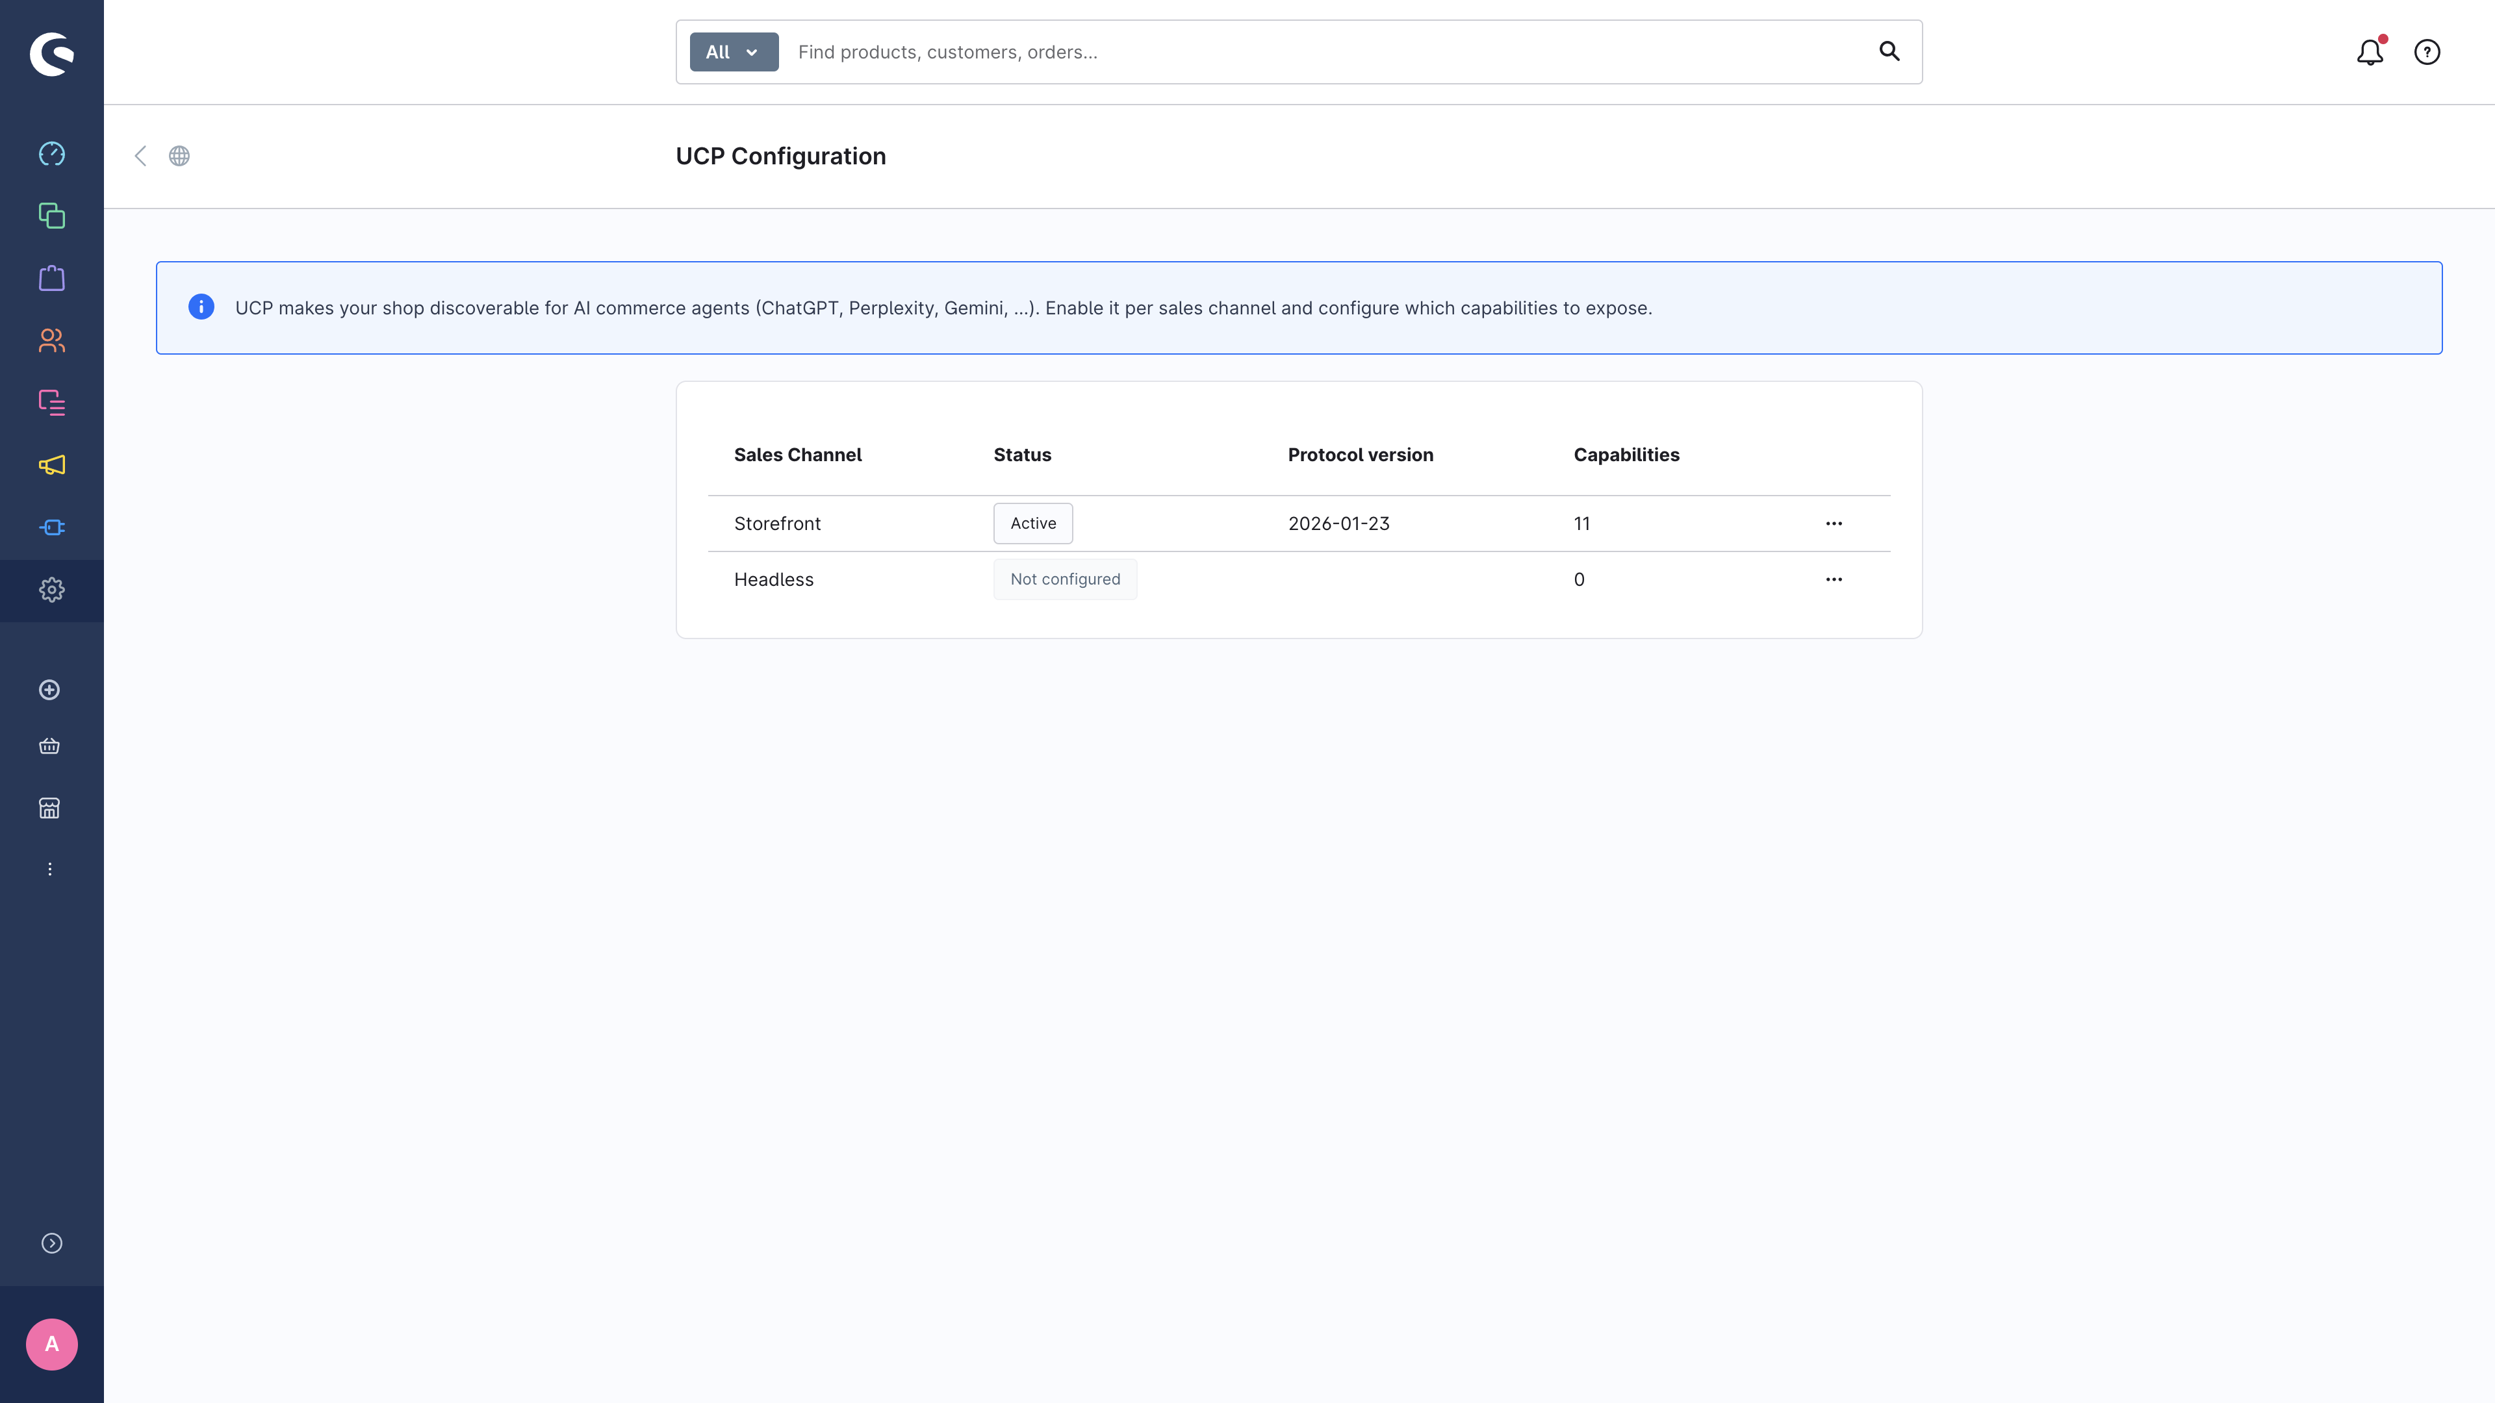Open the All search filter dropdown
2495x1403 pixels.
pyautogui.click(x=733, y=52)
